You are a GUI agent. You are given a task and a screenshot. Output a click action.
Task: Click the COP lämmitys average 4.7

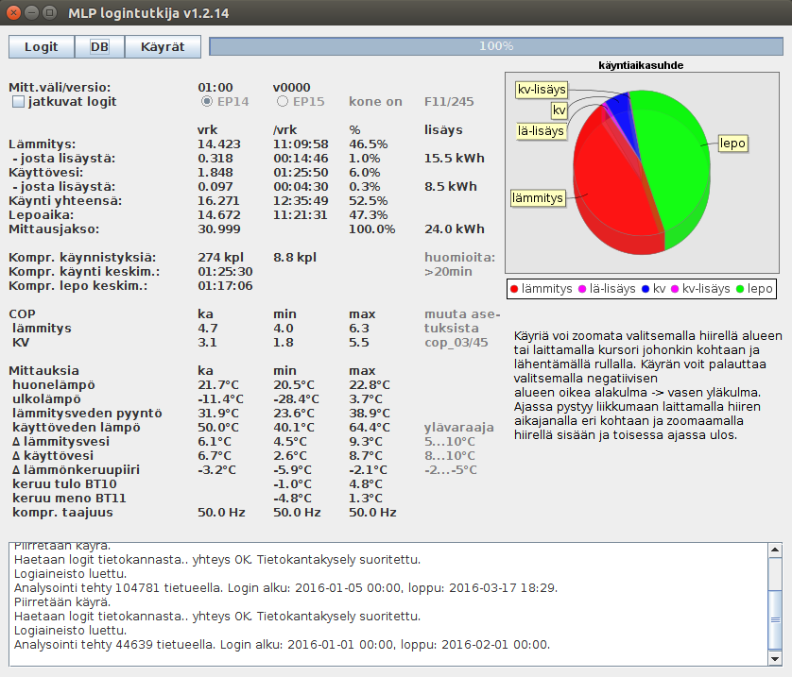click(x=208, y=328)
